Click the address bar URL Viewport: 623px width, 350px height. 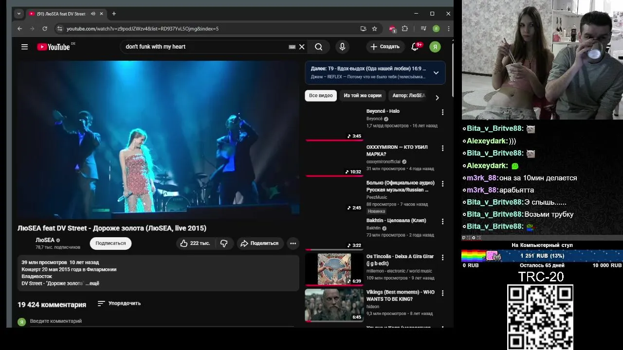143,29
